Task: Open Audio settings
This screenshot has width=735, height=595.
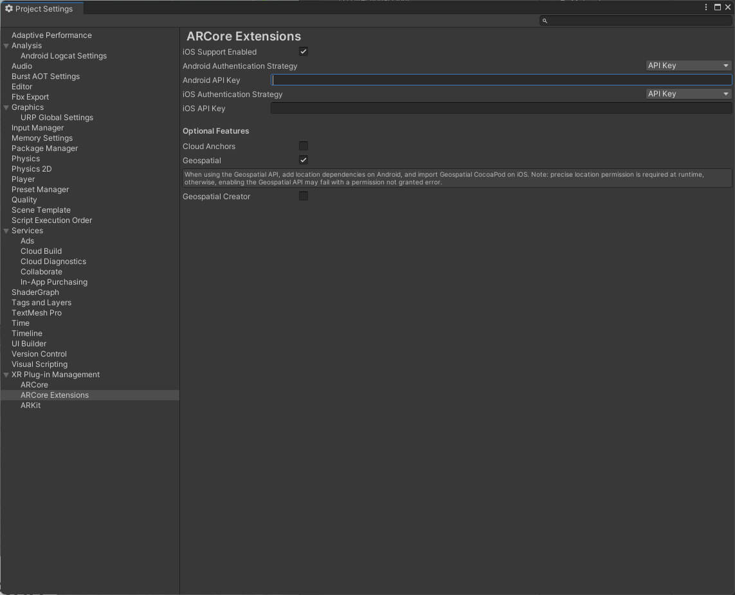Action: pos(22,66)
